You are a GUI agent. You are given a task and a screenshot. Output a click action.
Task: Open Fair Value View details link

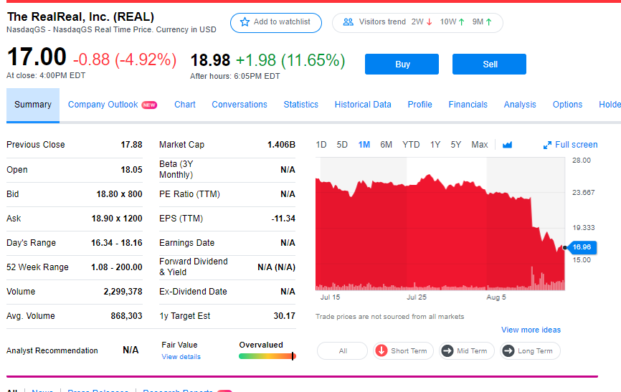point(181,357)
